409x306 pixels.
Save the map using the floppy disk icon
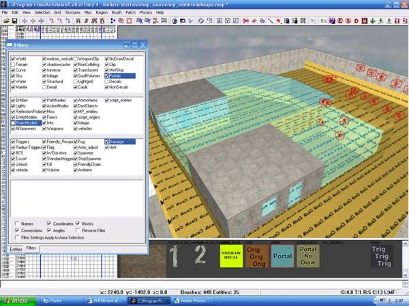click(14, 21)
